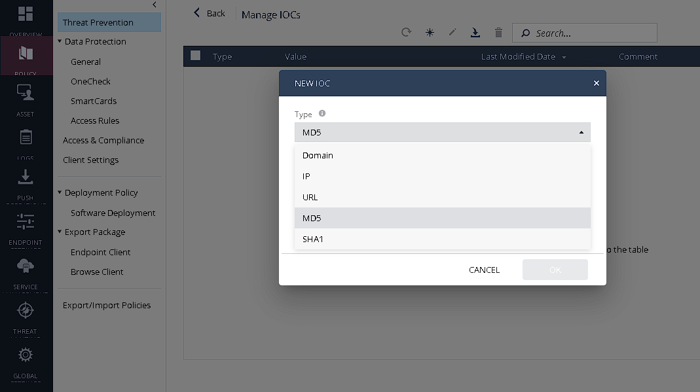Go to Asset management icon
This screenshot has width=700, height=392.
[x=26, y=92]
